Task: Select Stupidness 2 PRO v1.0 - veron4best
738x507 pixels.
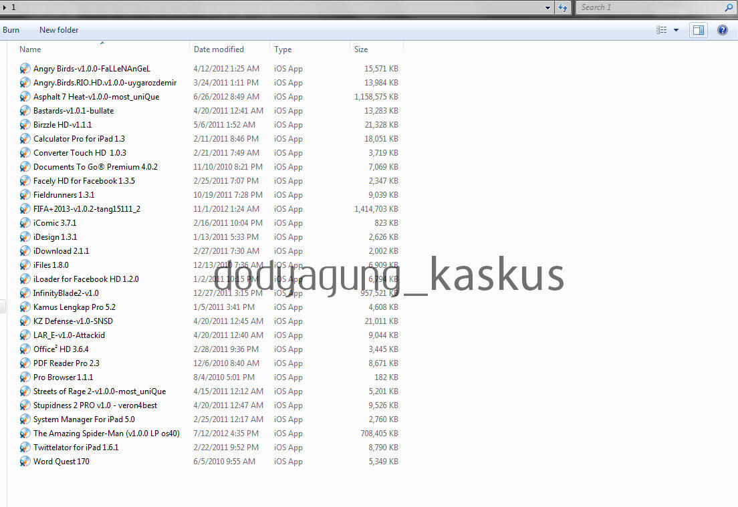Action: pyautogui.click(x=95, y=405)
